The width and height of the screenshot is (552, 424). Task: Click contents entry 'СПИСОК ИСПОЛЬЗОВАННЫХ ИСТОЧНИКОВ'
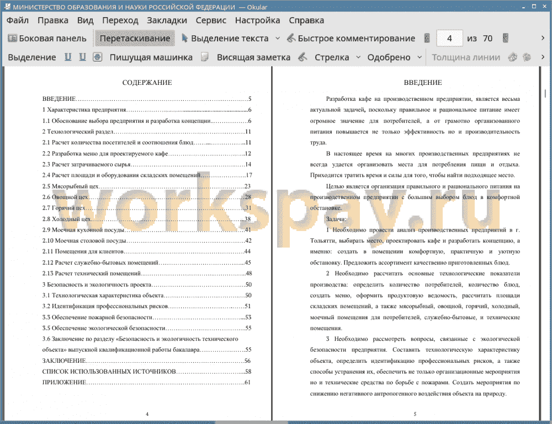point(146,372)
